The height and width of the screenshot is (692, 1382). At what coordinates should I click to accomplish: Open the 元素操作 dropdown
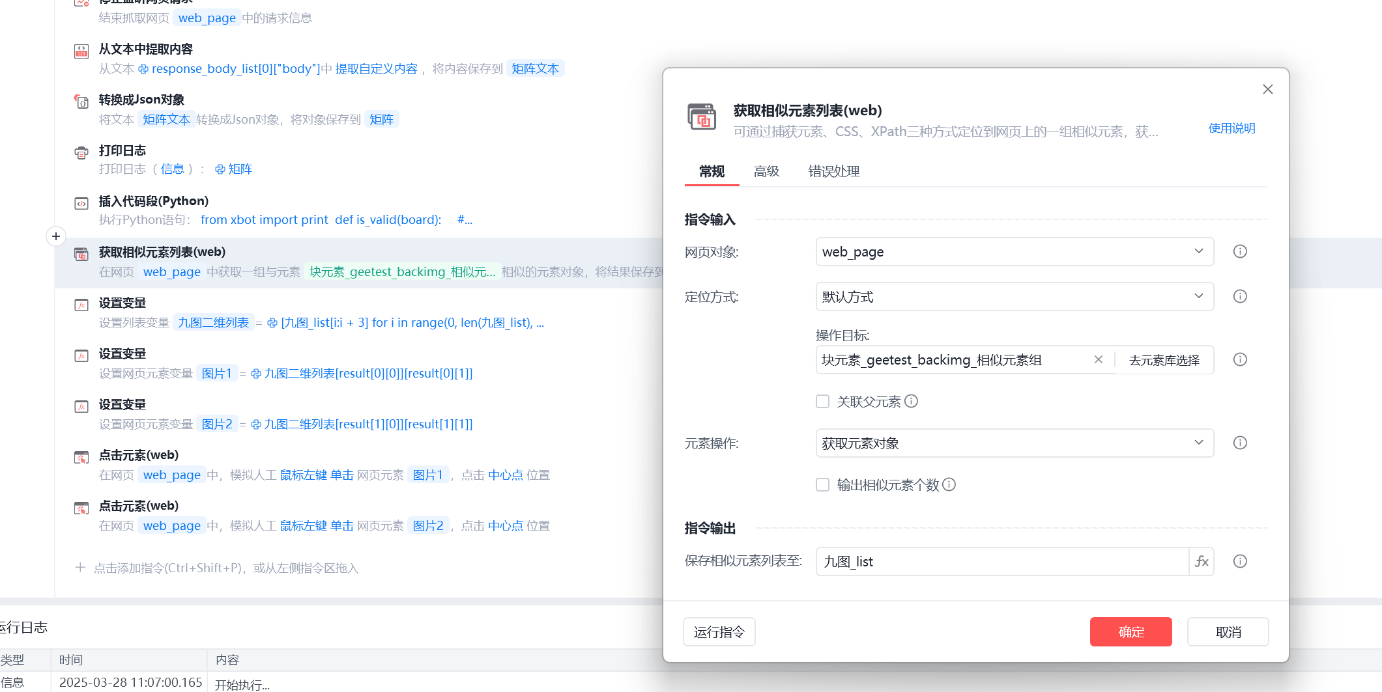(x=1014, y=443)
